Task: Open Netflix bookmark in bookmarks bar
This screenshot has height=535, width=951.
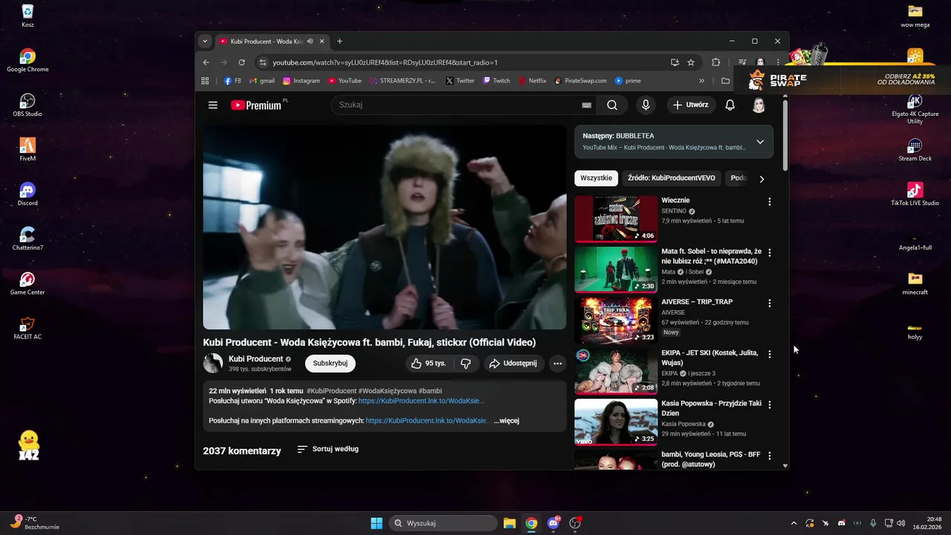Action: pyautogui.click(x=531, y=81)
